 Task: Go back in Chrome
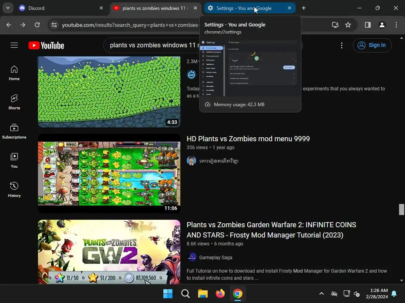(9, 25)
